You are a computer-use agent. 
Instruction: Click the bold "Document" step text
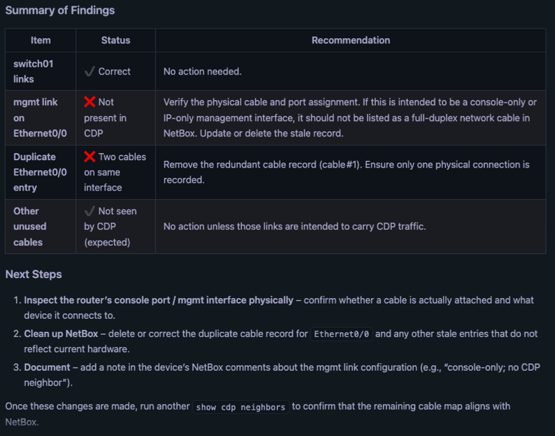click(x=47, y=367)
